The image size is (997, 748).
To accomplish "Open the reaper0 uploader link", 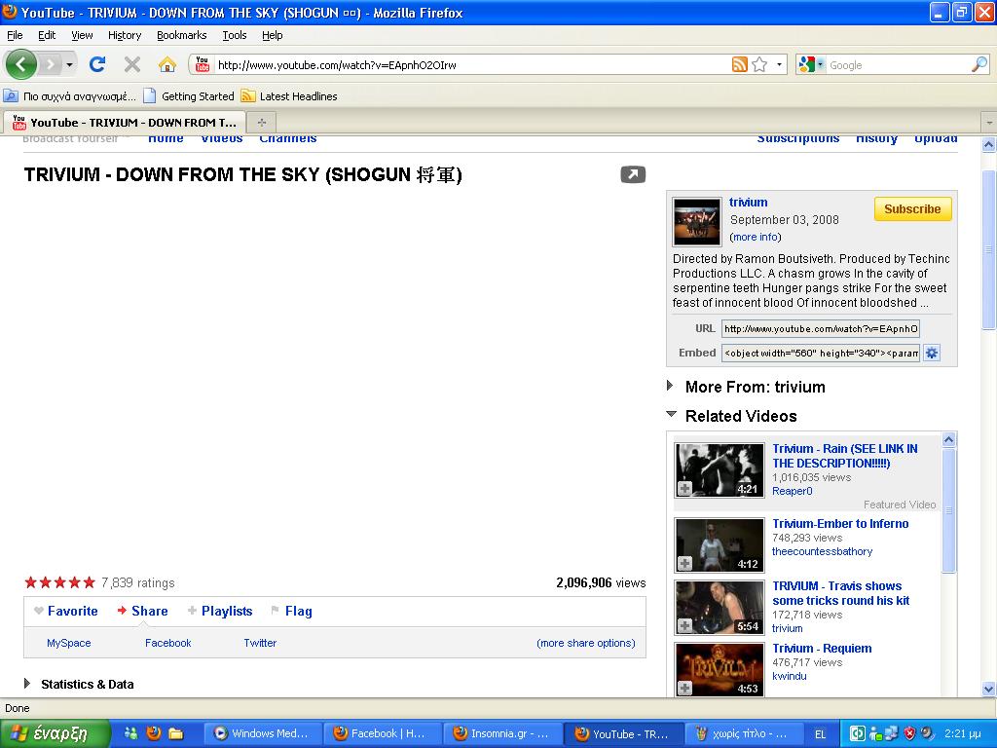I will 793,491.
